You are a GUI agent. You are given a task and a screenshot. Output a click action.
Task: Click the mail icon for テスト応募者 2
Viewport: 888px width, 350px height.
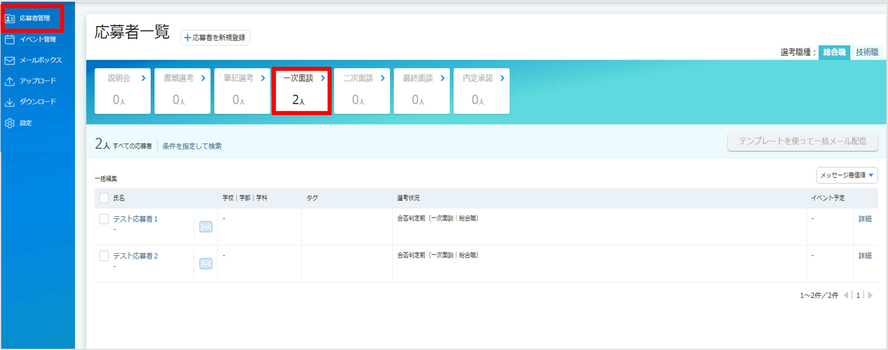point(206,264)
